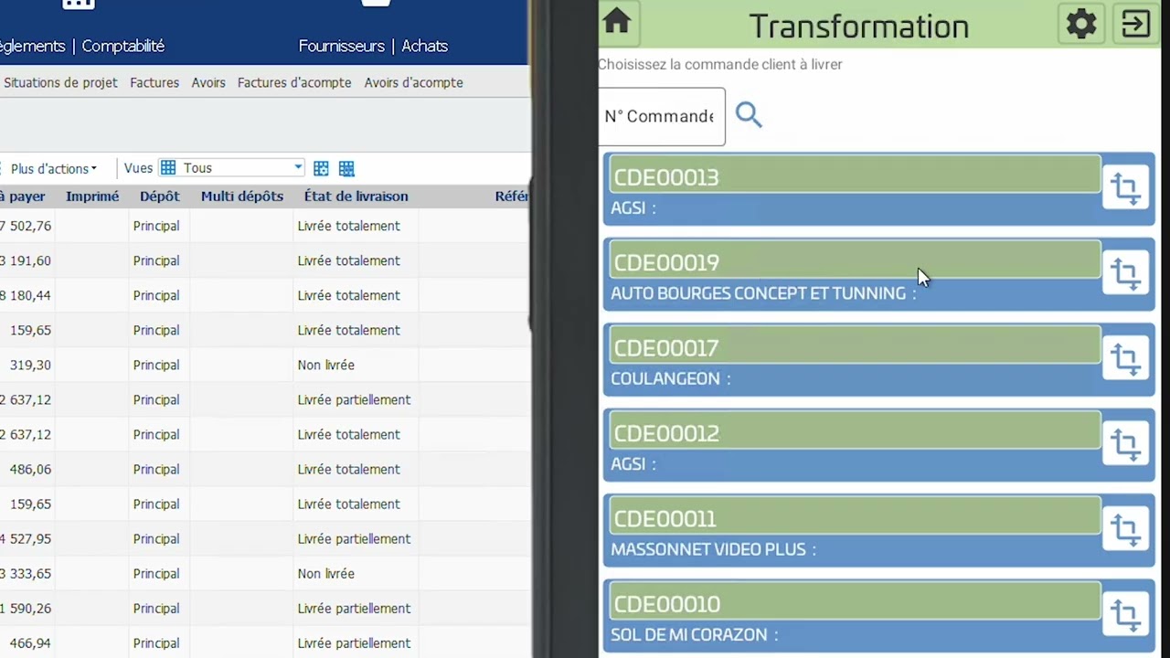Click transform icon for order CDE00012
Screen dimensions: 1170x658
coord(1125,443)
